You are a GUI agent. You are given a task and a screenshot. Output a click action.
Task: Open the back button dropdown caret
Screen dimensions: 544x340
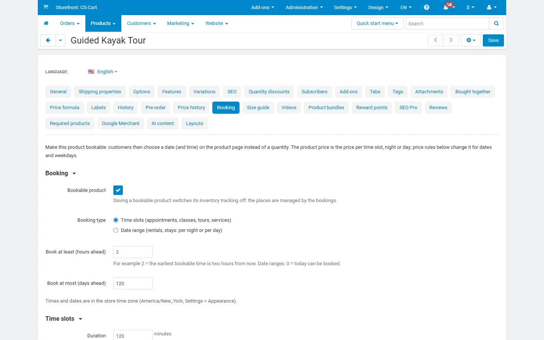60,40
